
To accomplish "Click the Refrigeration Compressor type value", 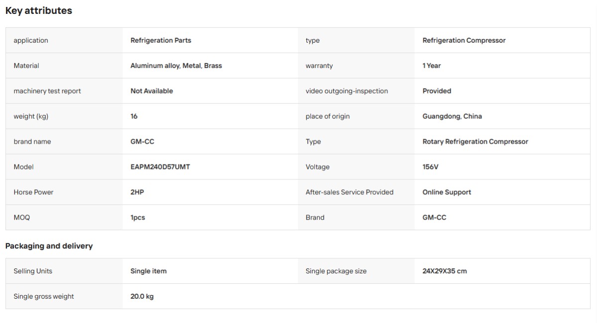I will (464, 40).
